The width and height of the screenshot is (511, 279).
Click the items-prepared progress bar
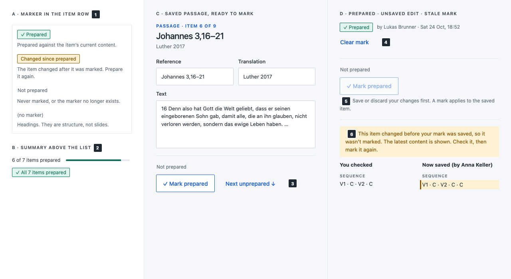pyautogui.click(x=98, y=160)
